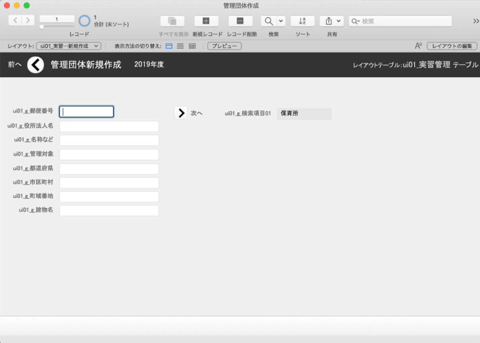Image resolution: width=480 pixels, height=343 pixels.
Task: Click the Find (検索) magnifier icon
Action: pyautogui.click(x=268, y=21)
